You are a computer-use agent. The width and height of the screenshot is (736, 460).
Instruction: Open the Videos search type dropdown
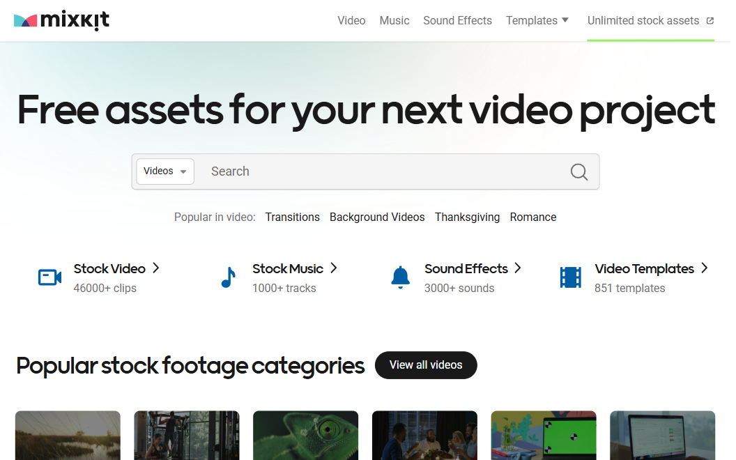pyautogui.click(x=165, y=171)
